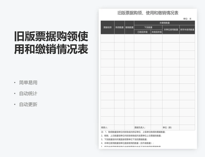Select the 下发数量 header cell

pyautogui.click(x=148, y=27)
